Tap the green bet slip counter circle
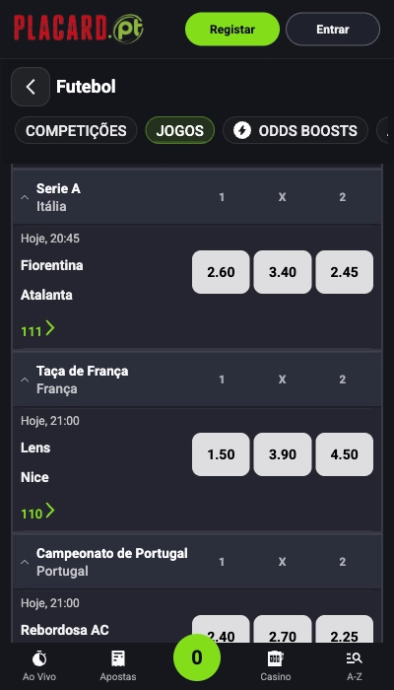 click(x=197, y=657)
